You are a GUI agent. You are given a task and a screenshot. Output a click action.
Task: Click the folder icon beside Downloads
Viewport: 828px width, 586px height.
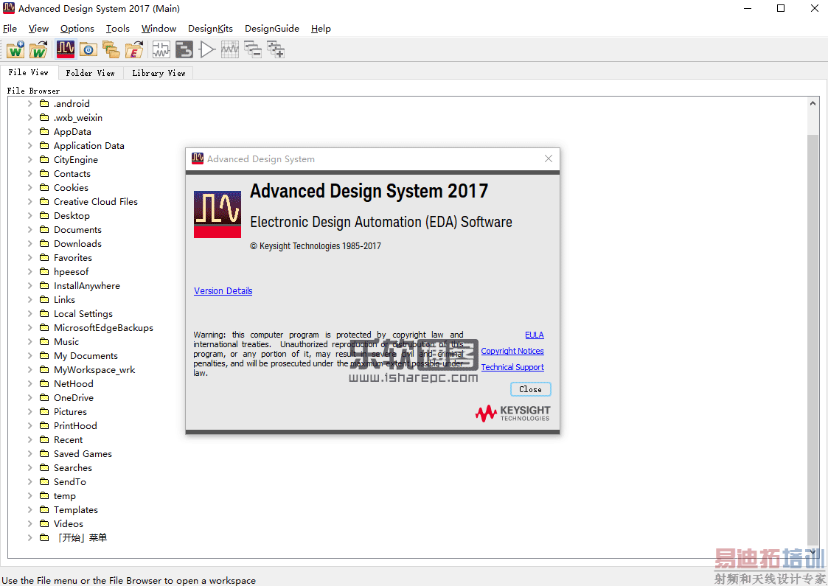44,243
